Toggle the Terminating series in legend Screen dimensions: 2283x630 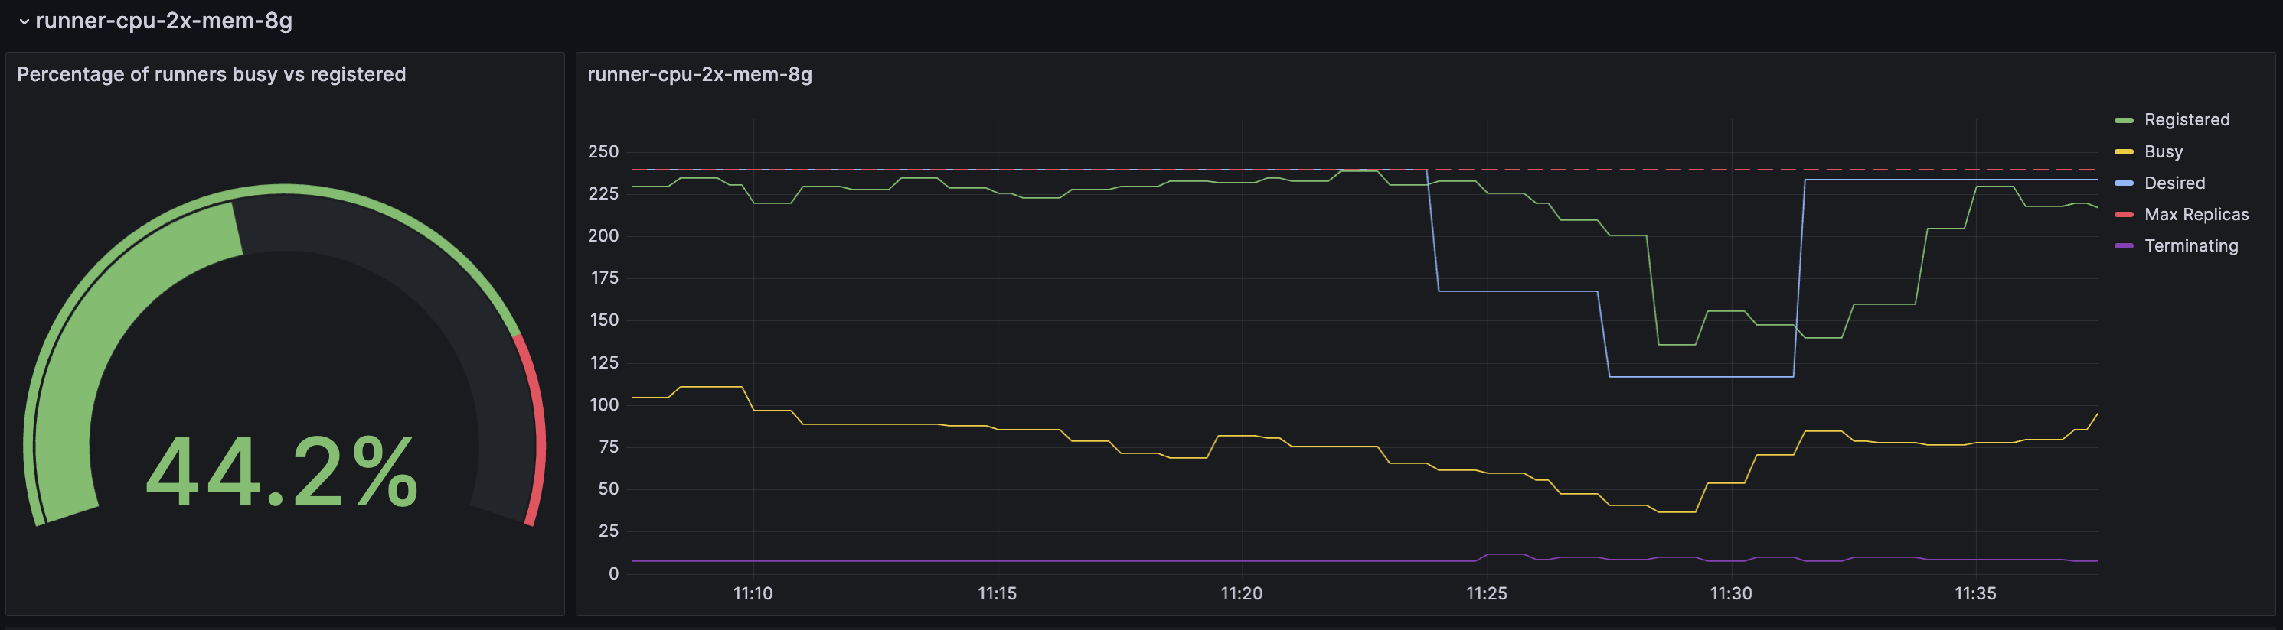pyautogui.click(x=2191, y=246)
